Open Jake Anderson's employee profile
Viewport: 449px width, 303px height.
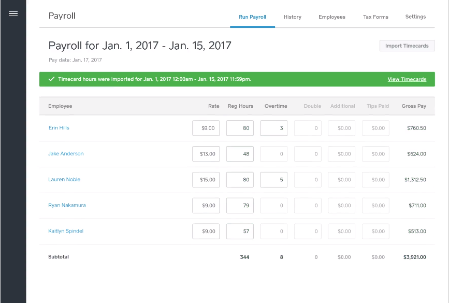click(66, 153)
